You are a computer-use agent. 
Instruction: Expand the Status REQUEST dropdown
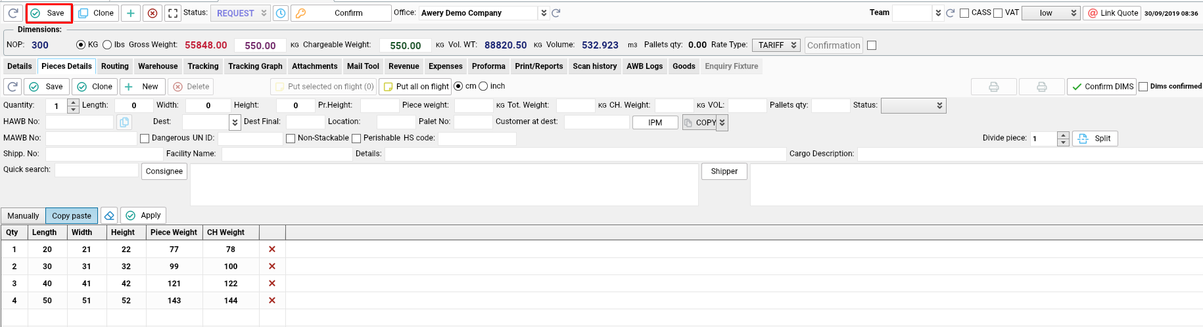point(264,13)
